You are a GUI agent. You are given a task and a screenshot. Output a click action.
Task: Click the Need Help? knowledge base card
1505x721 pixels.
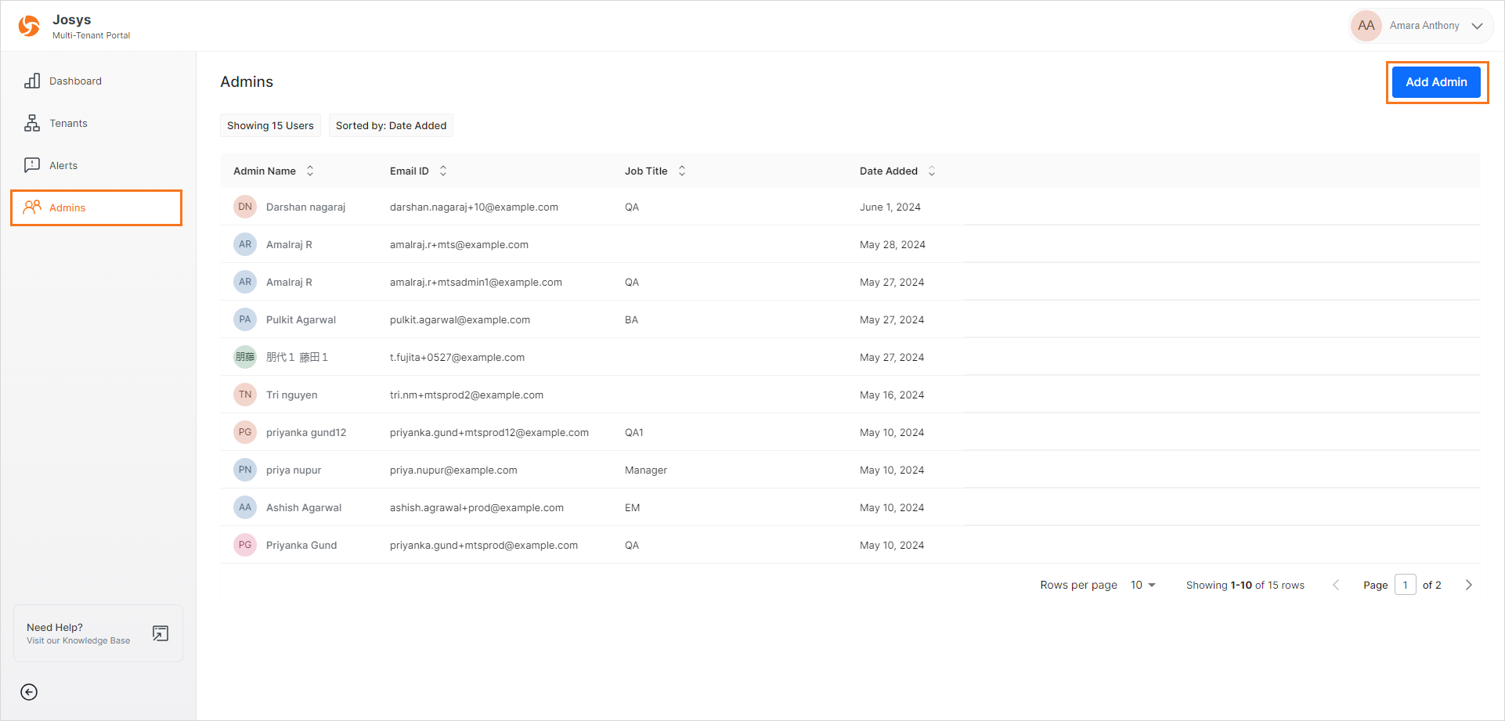click(98, 633)
